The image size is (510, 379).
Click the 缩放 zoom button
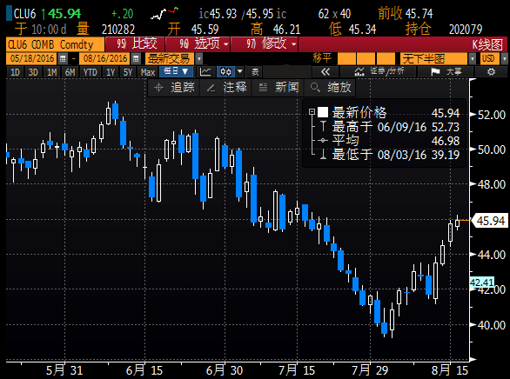(x=330, y=88)
